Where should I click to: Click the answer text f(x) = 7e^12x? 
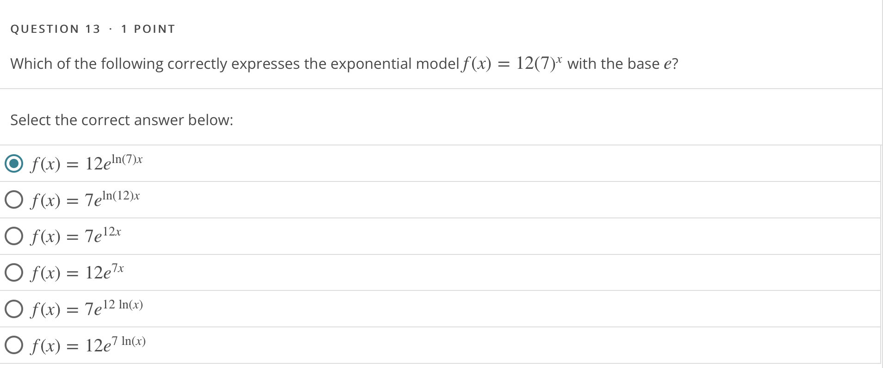click(76, 235)
